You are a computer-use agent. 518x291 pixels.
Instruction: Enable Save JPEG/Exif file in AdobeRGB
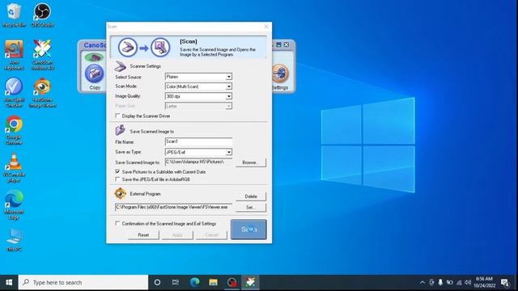pos(117,179)
